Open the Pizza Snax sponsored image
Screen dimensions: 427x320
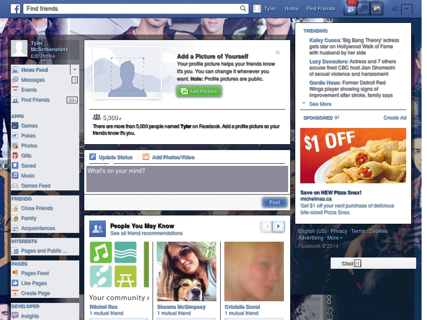pos(353,155)
